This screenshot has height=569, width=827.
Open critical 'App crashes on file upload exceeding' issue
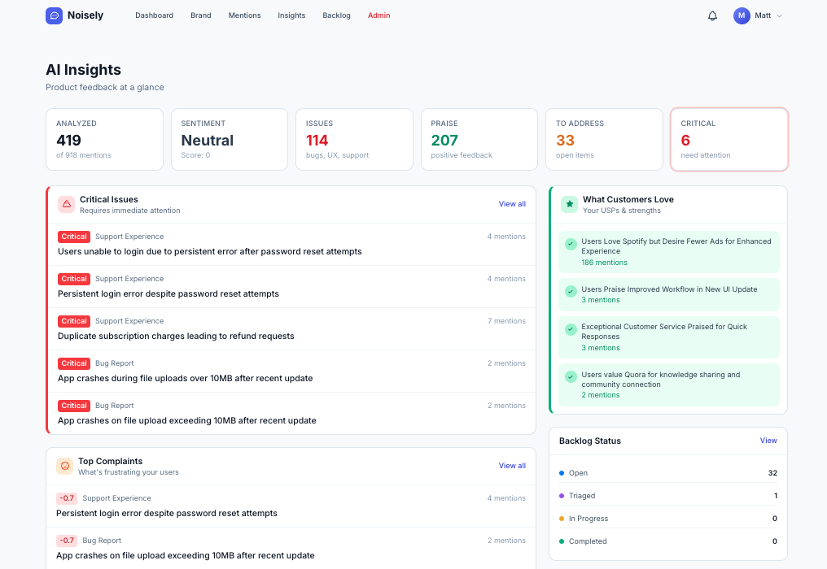(x=291, y=413)
